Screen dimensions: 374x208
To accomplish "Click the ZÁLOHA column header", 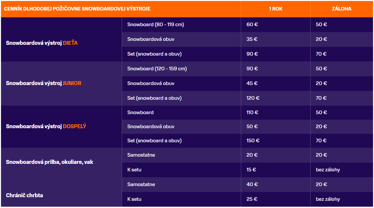I will 342,9.
